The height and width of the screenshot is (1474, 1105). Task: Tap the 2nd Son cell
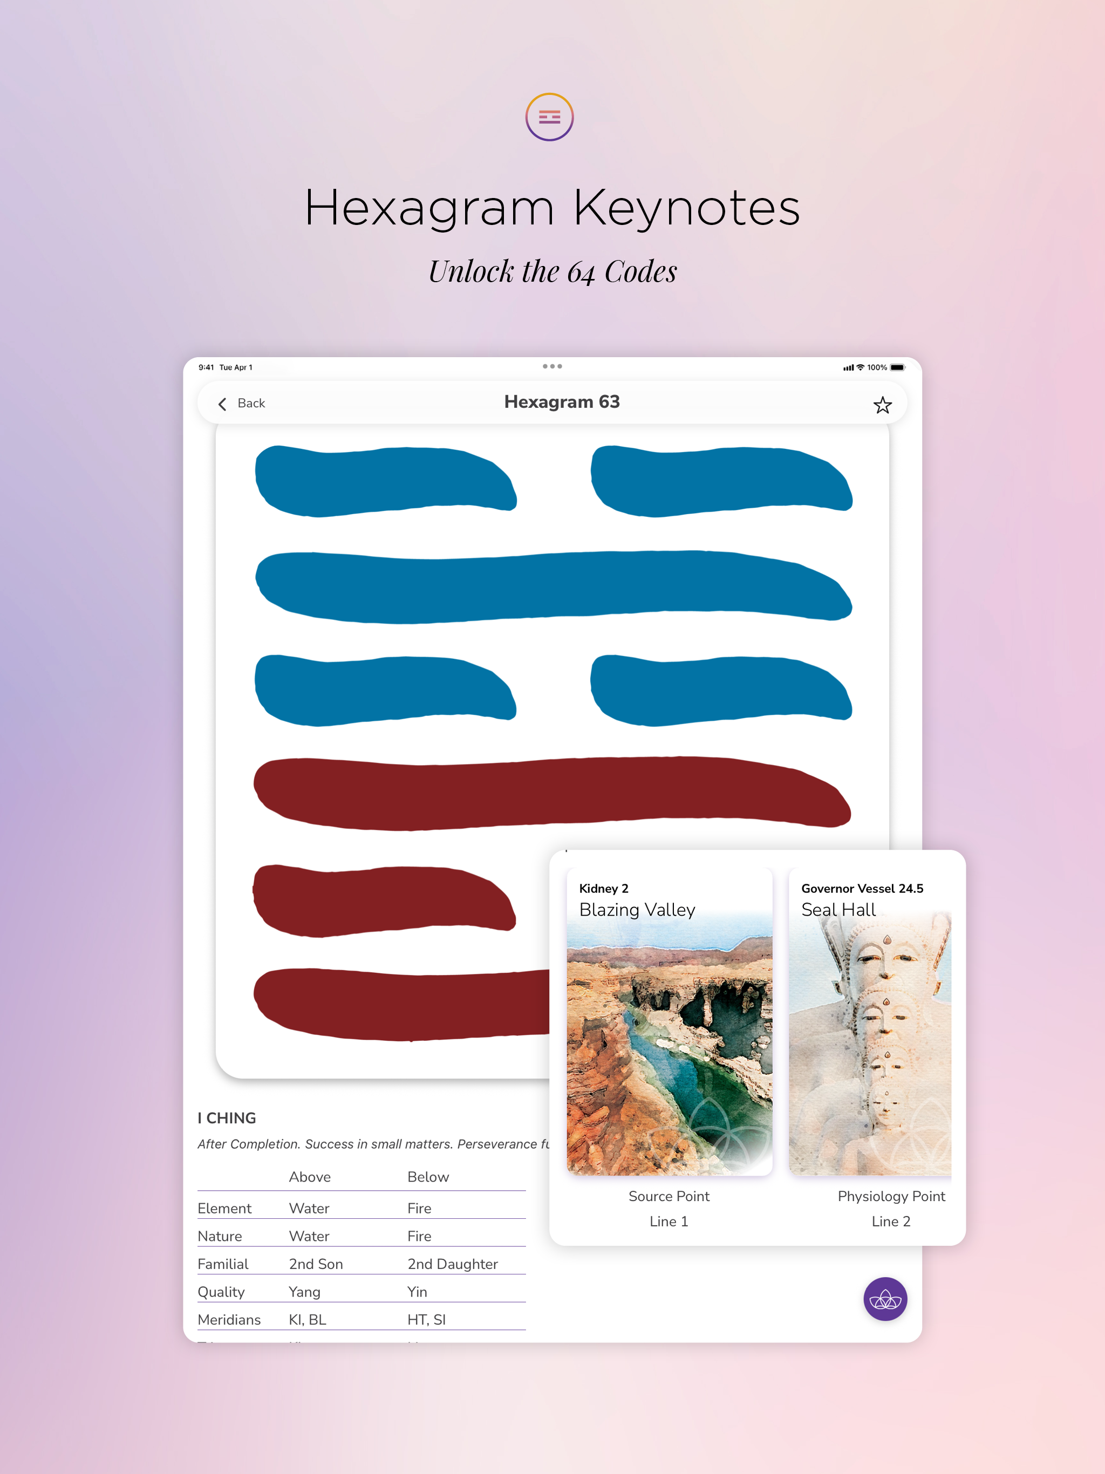pyautogui.click(x=315, y=1264)
